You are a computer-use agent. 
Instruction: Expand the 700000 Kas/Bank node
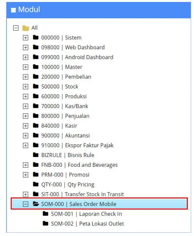pos(25,106)
